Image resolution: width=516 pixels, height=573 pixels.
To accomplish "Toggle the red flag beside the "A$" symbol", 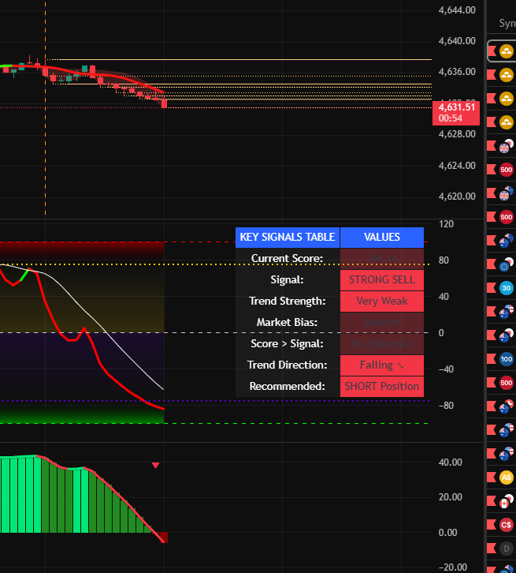I will pos(489,477).
